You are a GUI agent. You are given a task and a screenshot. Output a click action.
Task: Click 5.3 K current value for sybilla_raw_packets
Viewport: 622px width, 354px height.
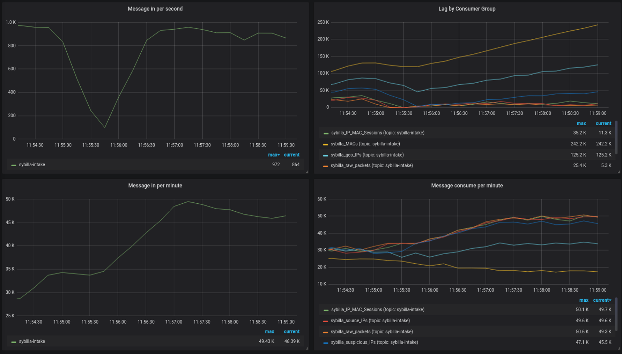[606, 166]
